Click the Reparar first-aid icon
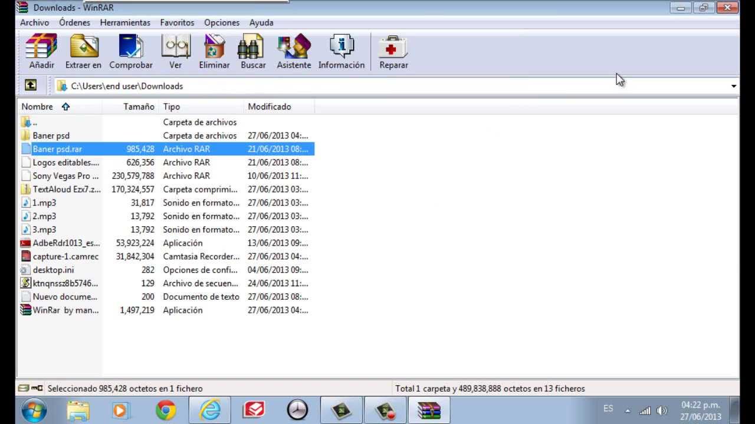 click(x=393, y=52)
